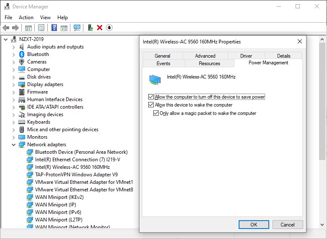This screenshot has width=327, height=239.
Task: Switch to the Details tab
Action: 283,56
